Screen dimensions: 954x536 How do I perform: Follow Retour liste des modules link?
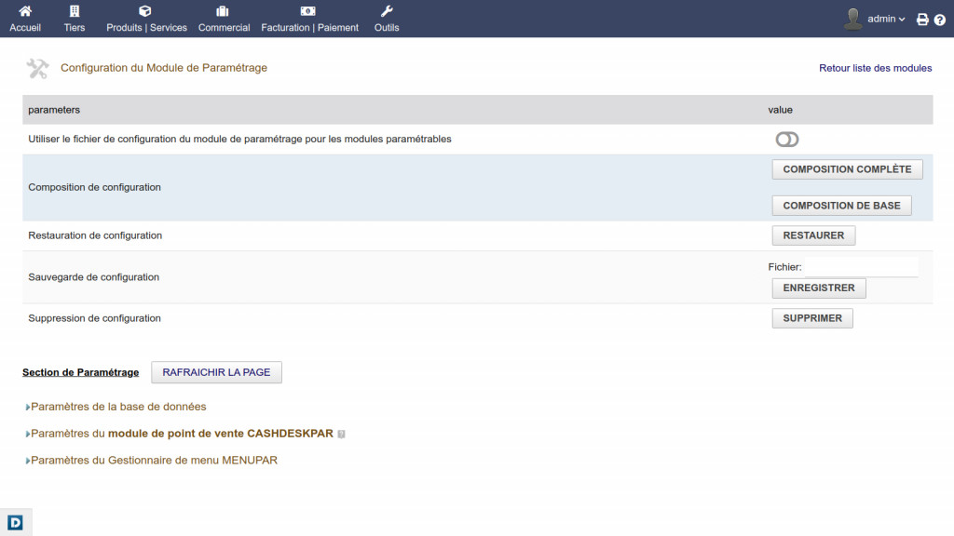pos(875,68)
